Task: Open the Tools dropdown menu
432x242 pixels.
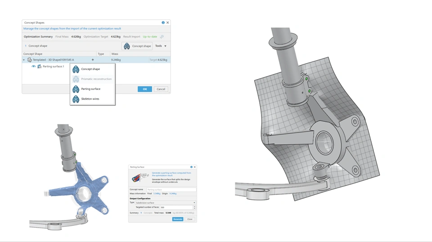Action: click(161, 46)
